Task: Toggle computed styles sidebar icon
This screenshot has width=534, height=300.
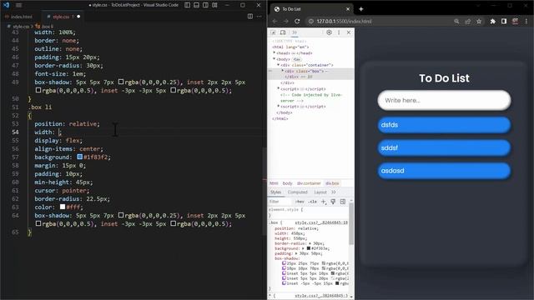Action: [x=343, y=202]
